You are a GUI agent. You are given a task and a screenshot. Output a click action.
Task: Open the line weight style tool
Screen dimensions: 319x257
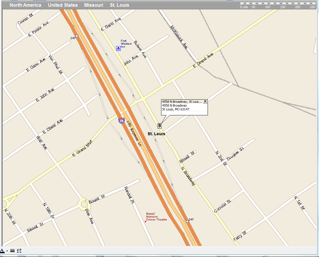click(x=12, y=251)
